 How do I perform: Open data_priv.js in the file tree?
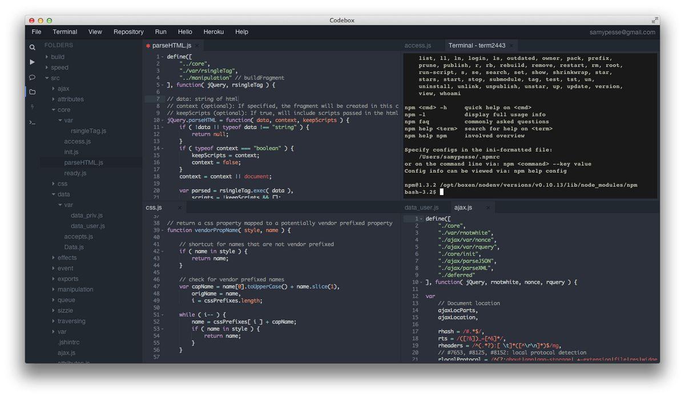[x=87, y=216]
